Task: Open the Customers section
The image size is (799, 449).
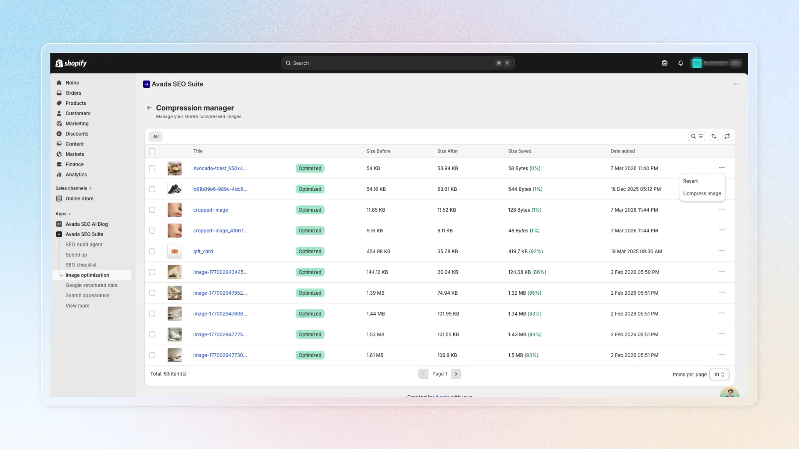Action: (x=78, y=113)
